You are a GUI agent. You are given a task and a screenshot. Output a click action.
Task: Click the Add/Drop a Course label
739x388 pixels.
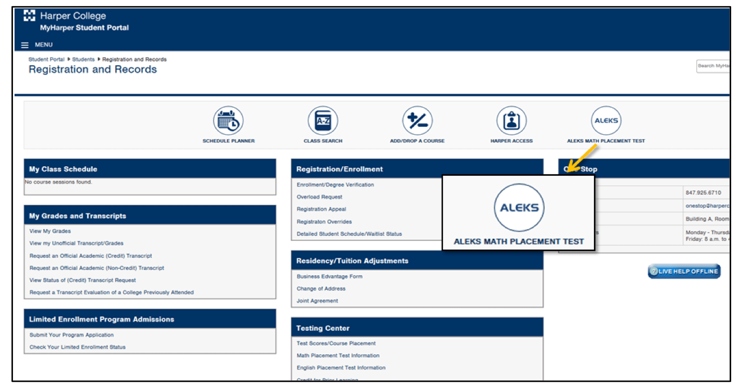coord(417,141)
